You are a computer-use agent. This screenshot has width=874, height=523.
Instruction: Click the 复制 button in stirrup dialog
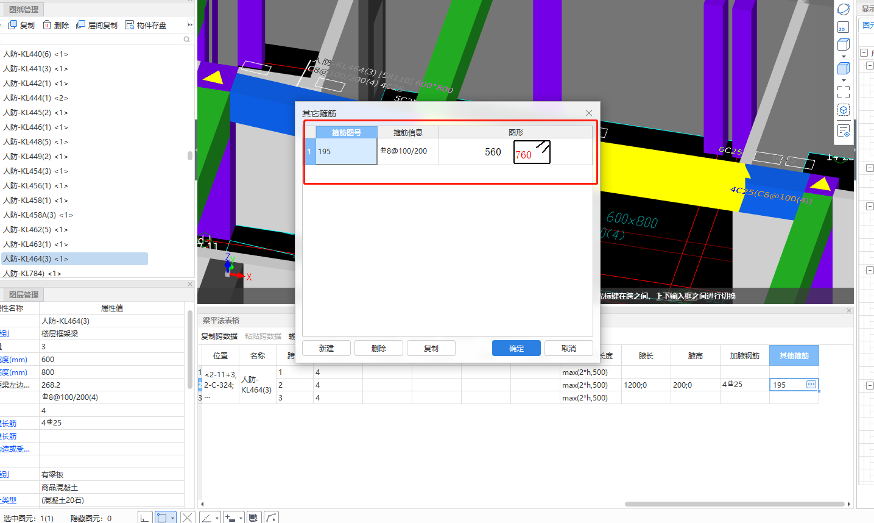(x=431, y=348)
